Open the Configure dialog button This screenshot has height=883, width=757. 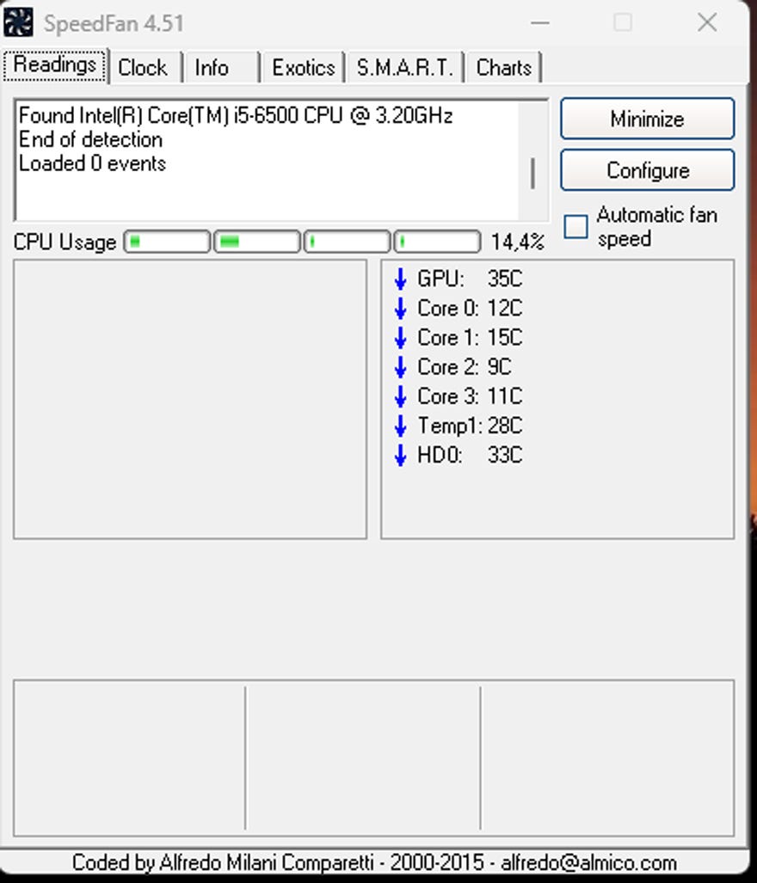(647, 170)
